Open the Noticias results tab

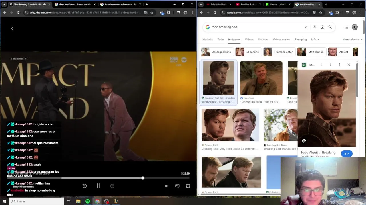[263, 40]
